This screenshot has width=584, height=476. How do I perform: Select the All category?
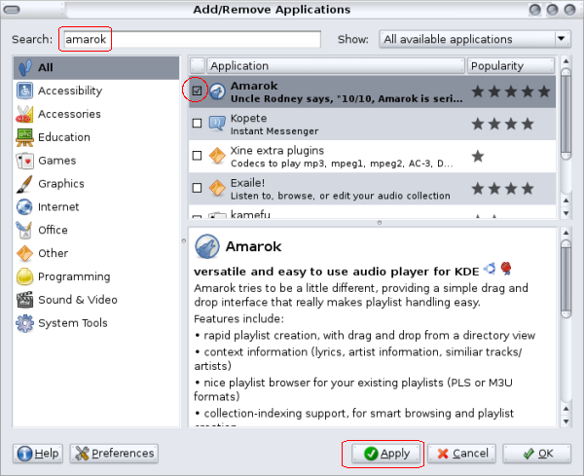pyautogui.click(x=96, y=68)
